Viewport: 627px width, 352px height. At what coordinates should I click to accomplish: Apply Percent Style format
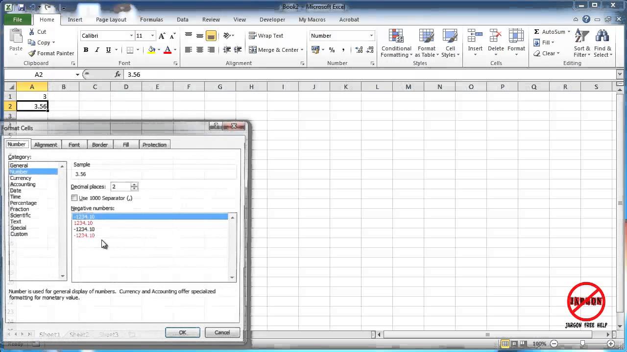click(332, 50)
